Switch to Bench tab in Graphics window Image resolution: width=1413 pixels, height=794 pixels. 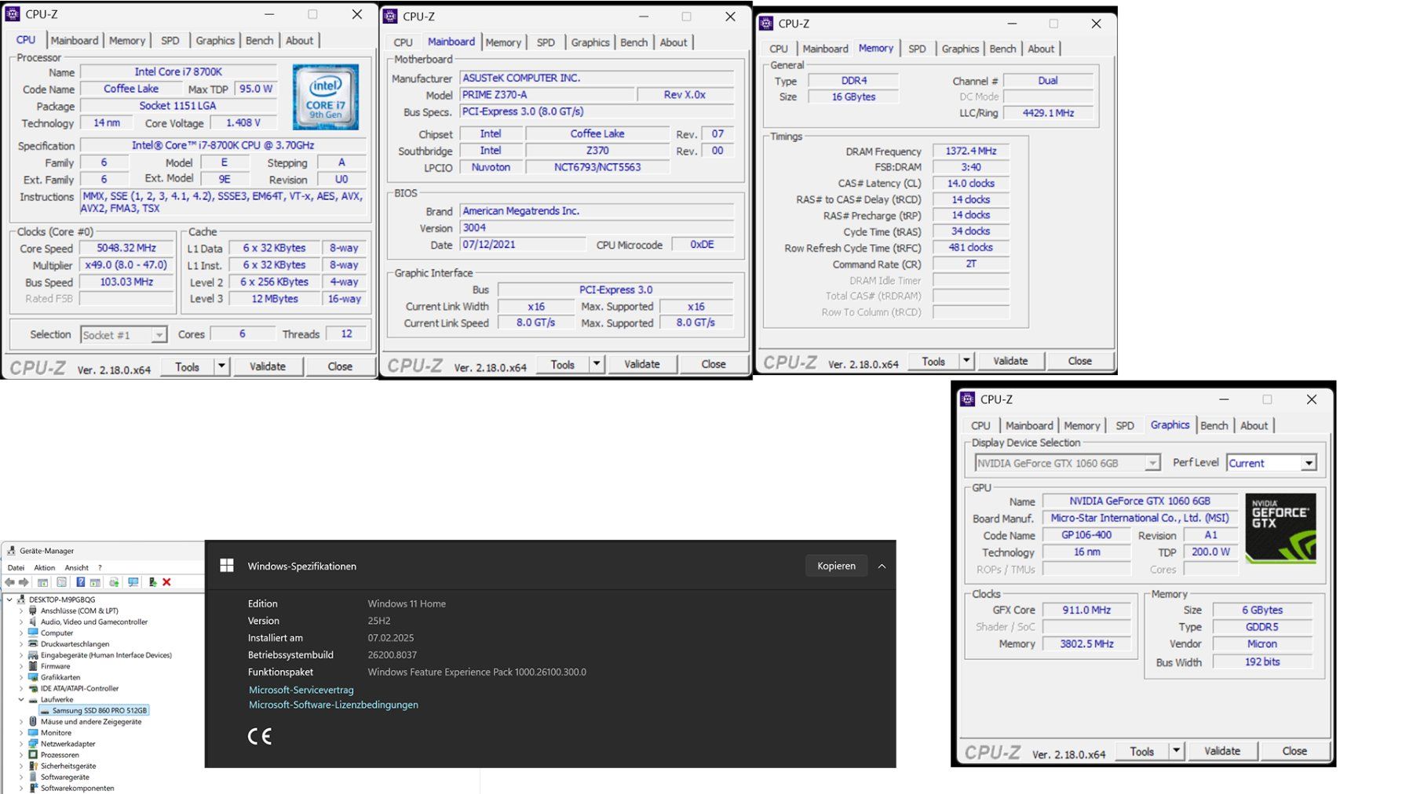coord(1214,425)
